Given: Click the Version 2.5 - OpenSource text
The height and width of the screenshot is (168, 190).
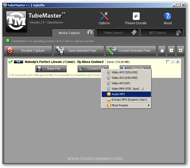Looking at the screenshot, I should pos(46,22).
